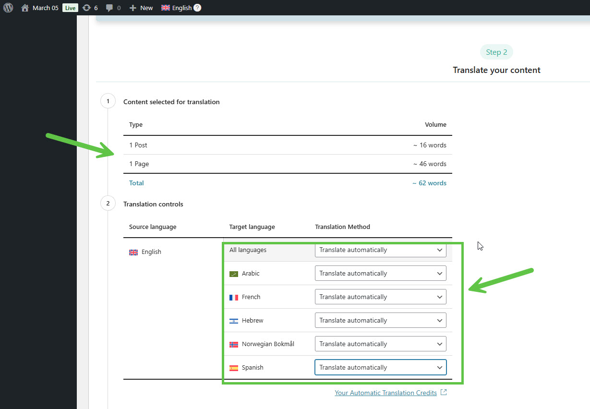Click the UK flag in admin bar
The image size is (590, 409).
coord(165,8)
